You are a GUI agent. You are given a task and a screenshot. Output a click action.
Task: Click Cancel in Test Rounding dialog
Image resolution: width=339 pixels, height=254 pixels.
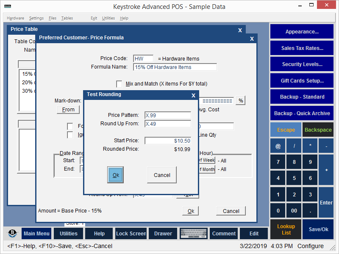162,175
